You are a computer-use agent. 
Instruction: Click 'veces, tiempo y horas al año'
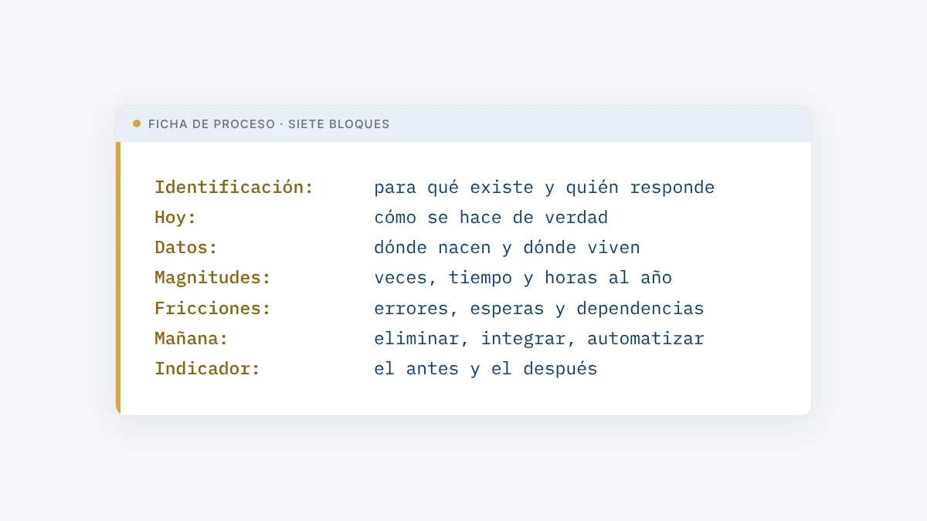(523, 278)
